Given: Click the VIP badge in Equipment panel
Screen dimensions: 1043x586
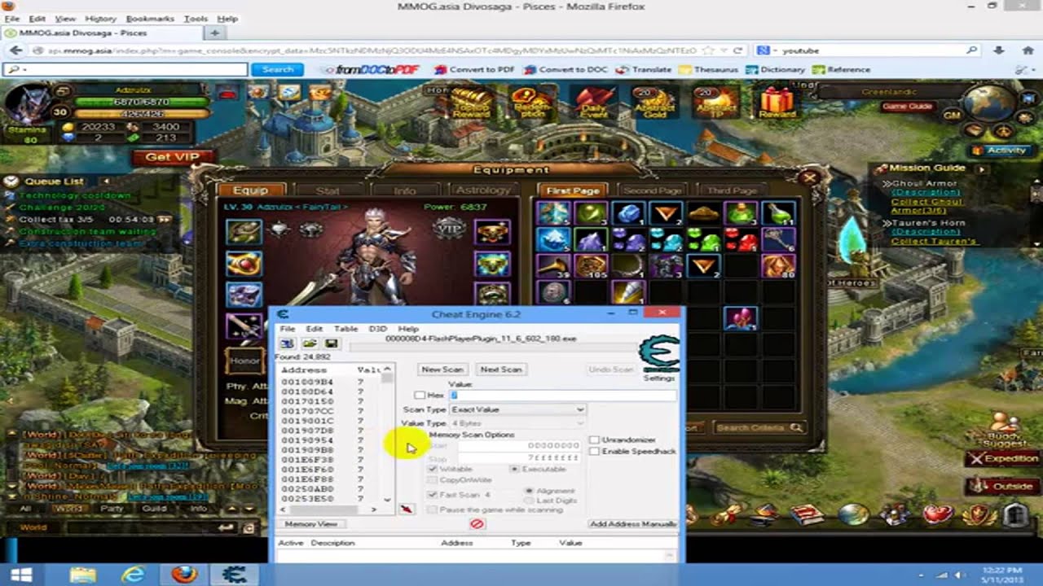Looking at the screenshot, I should click(x=449, y=229).
